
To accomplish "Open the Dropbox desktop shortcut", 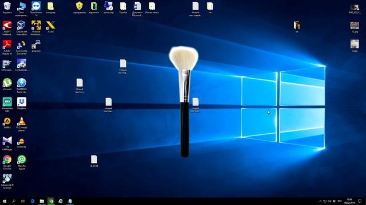I will click(x=22, y=104).
